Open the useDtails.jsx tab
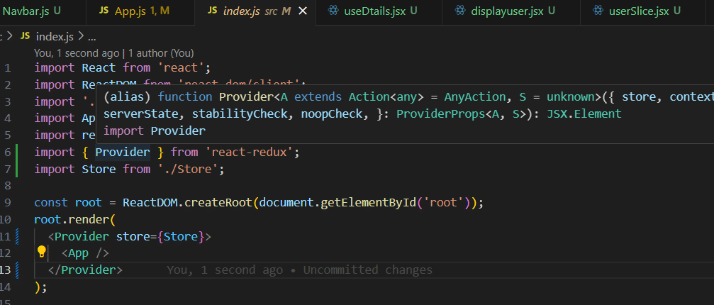 [379, 11]
